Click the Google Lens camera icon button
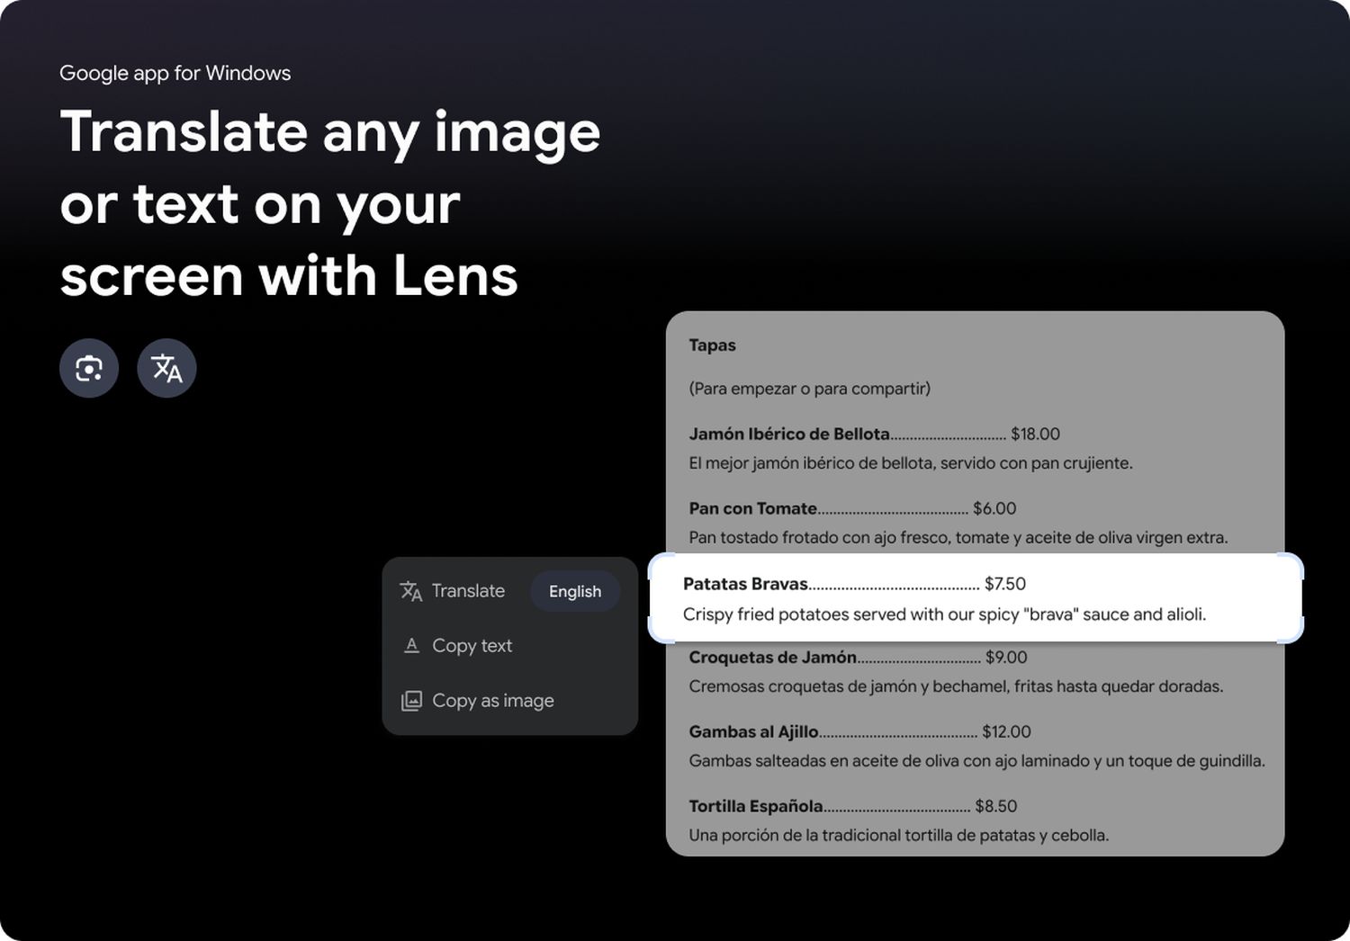 (x=89, y=368)
